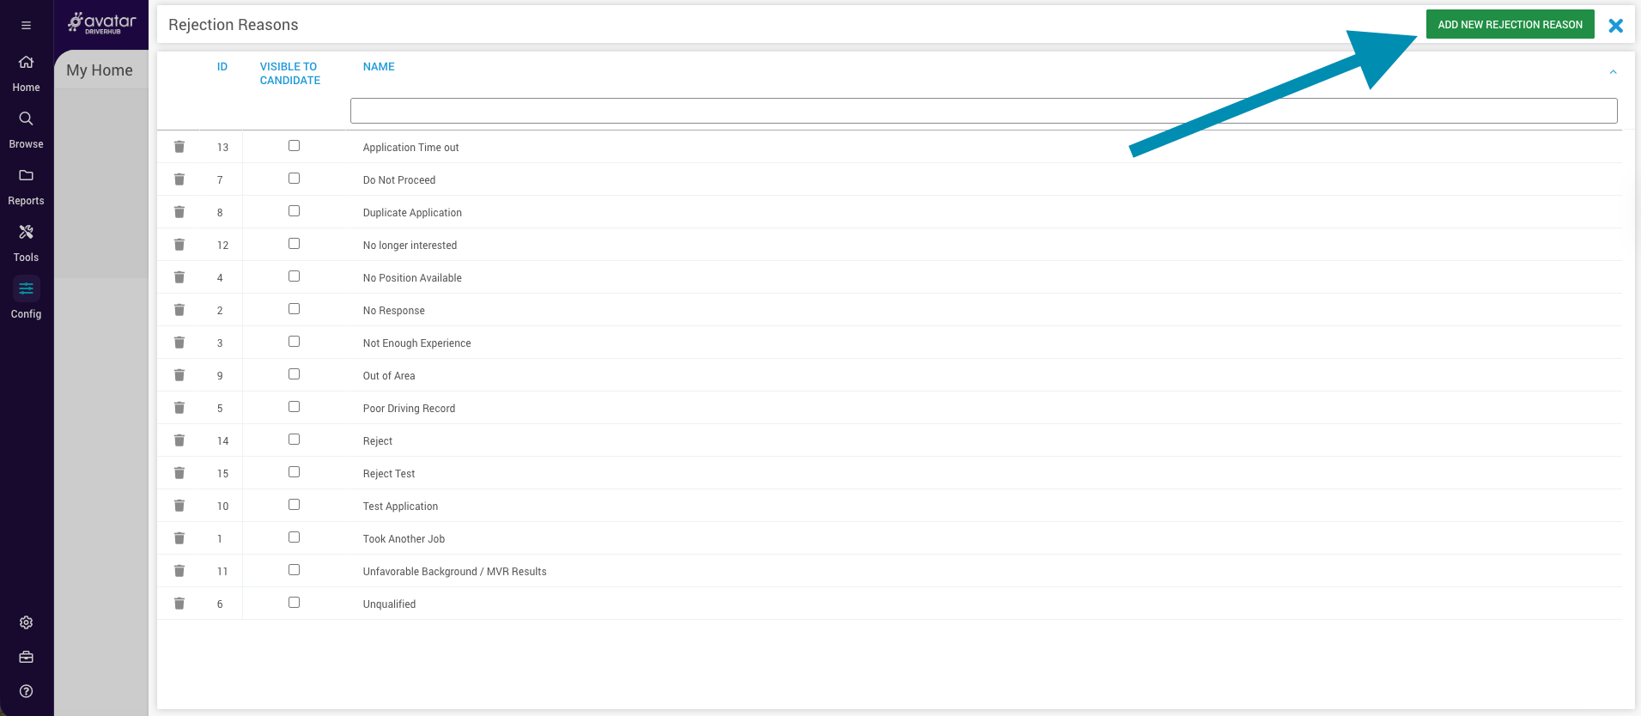This screenshot has height=716, width=1641.
Task: Switch to the My Home tab
Action: [100, 70]
